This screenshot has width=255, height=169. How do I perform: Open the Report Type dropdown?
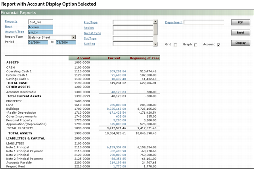tap(73, 37)
